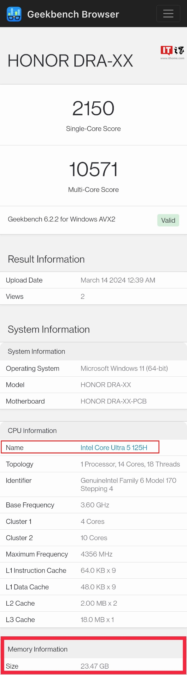Select the Topology row value
Image resolution: width=187 pixels, height=675 pixels.
(130, 464)
